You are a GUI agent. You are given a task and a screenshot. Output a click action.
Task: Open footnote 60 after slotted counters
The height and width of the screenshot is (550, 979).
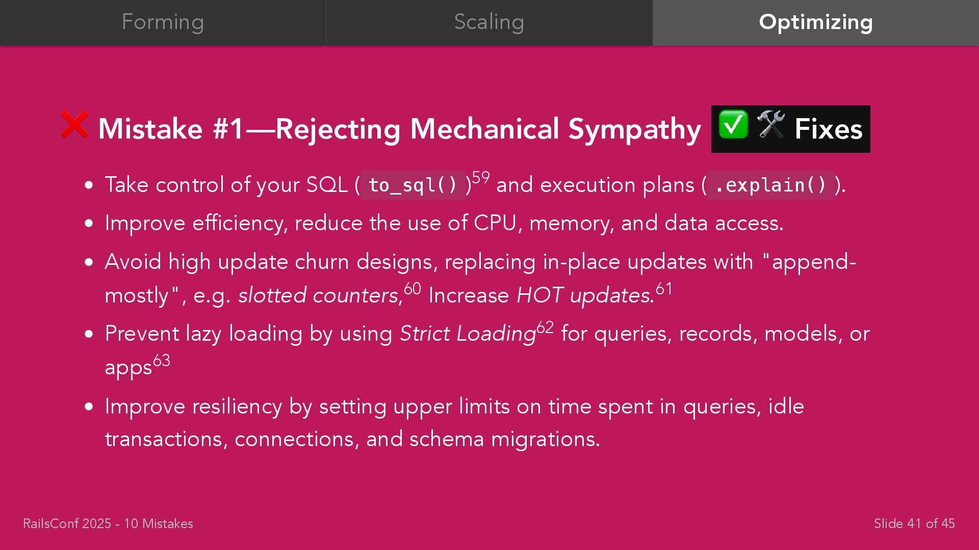413,289
